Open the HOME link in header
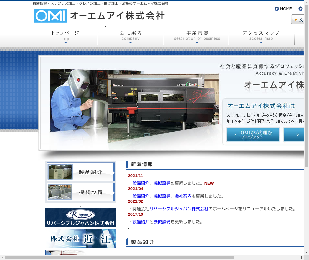 tap(286, 9)
